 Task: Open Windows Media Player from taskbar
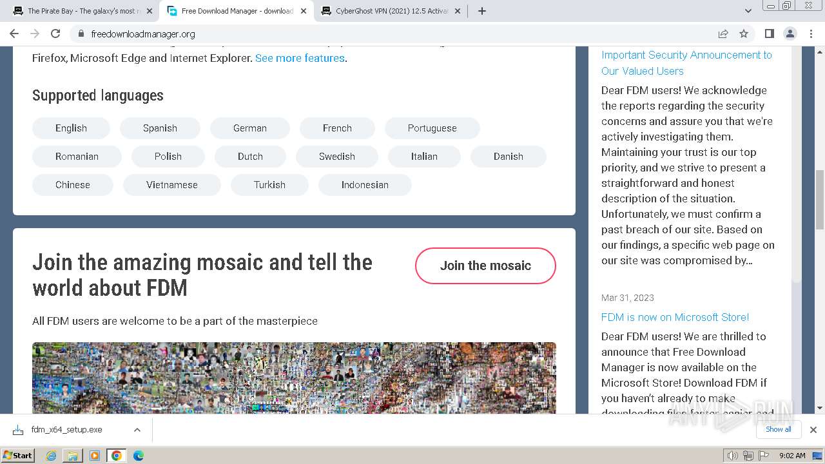point(95,456)
